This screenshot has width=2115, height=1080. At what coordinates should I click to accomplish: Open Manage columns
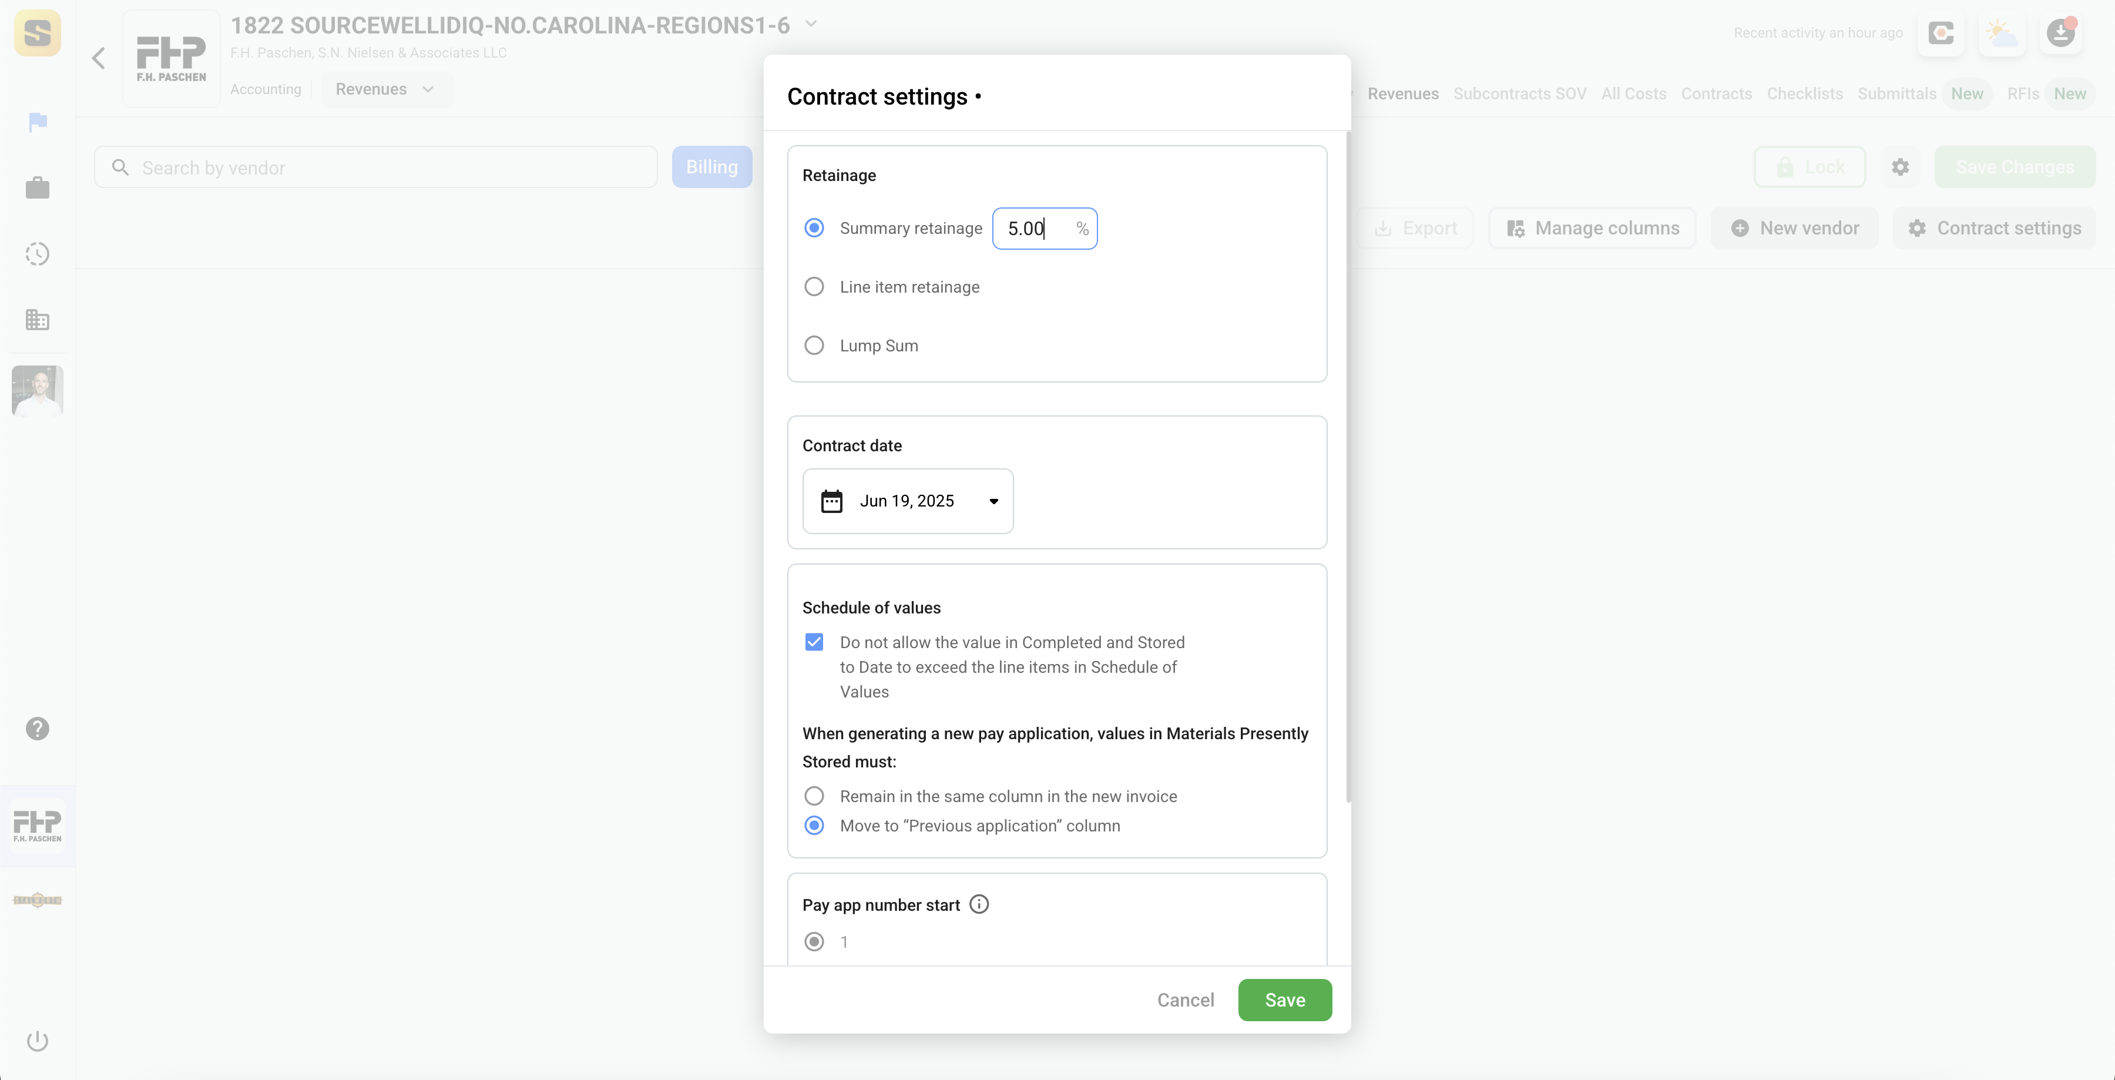coord(1592,229)
